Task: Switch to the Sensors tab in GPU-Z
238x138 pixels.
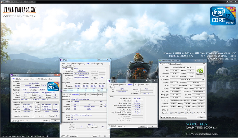Action: coord(172,64)
